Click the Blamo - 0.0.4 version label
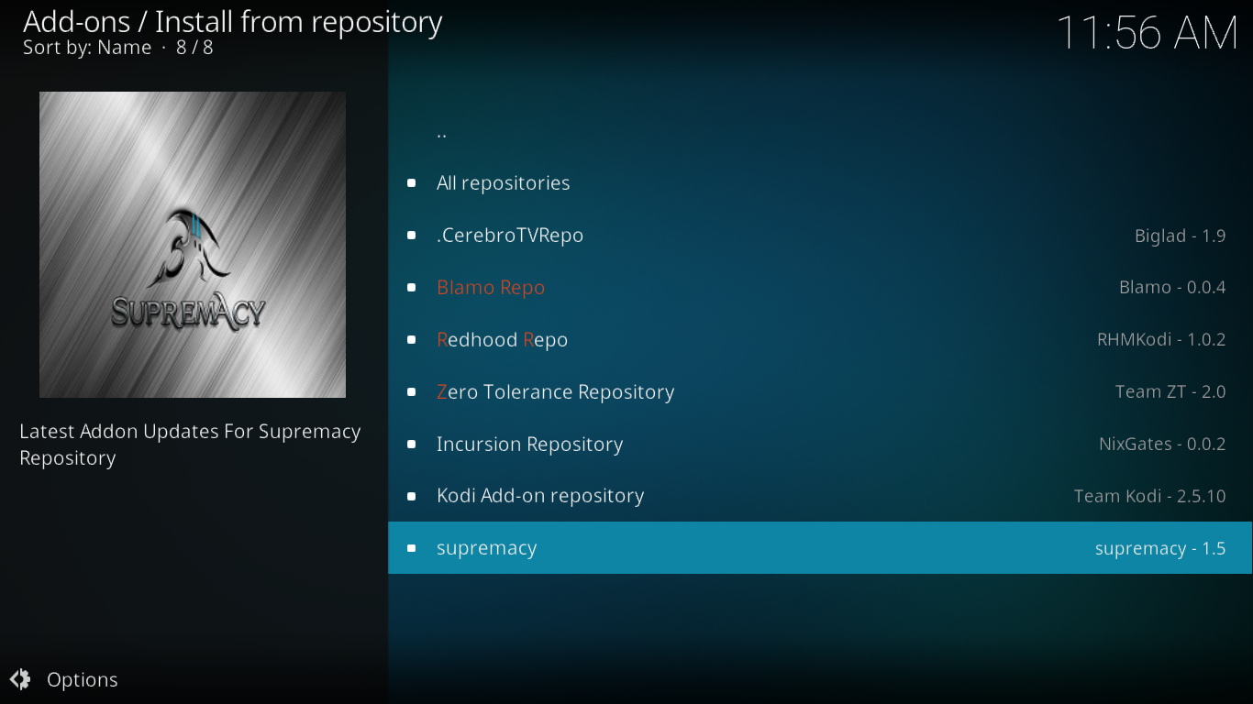This screenshot has width=1253, height=704. 1172,288
